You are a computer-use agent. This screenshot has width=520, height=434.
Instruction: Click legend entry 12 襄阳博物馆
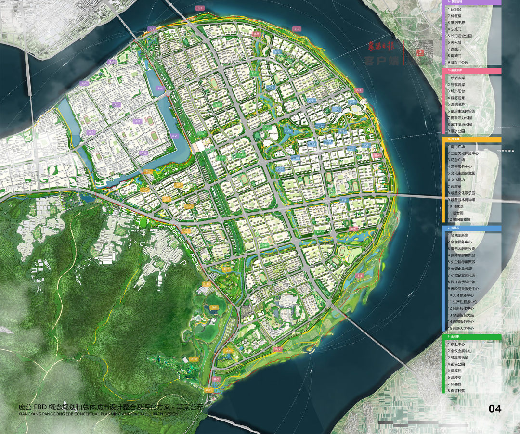pos(459,220)
